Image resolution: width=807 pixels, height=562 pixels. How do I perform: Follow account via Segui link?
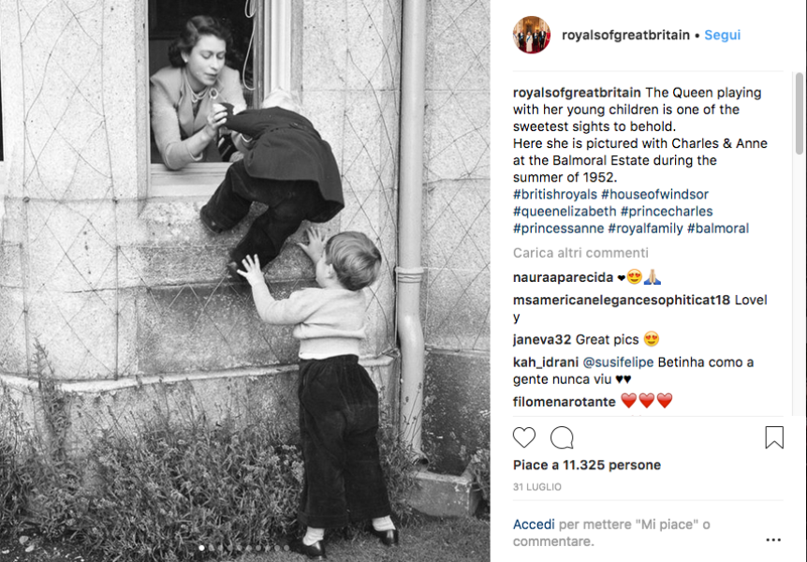tap(722, 35)
